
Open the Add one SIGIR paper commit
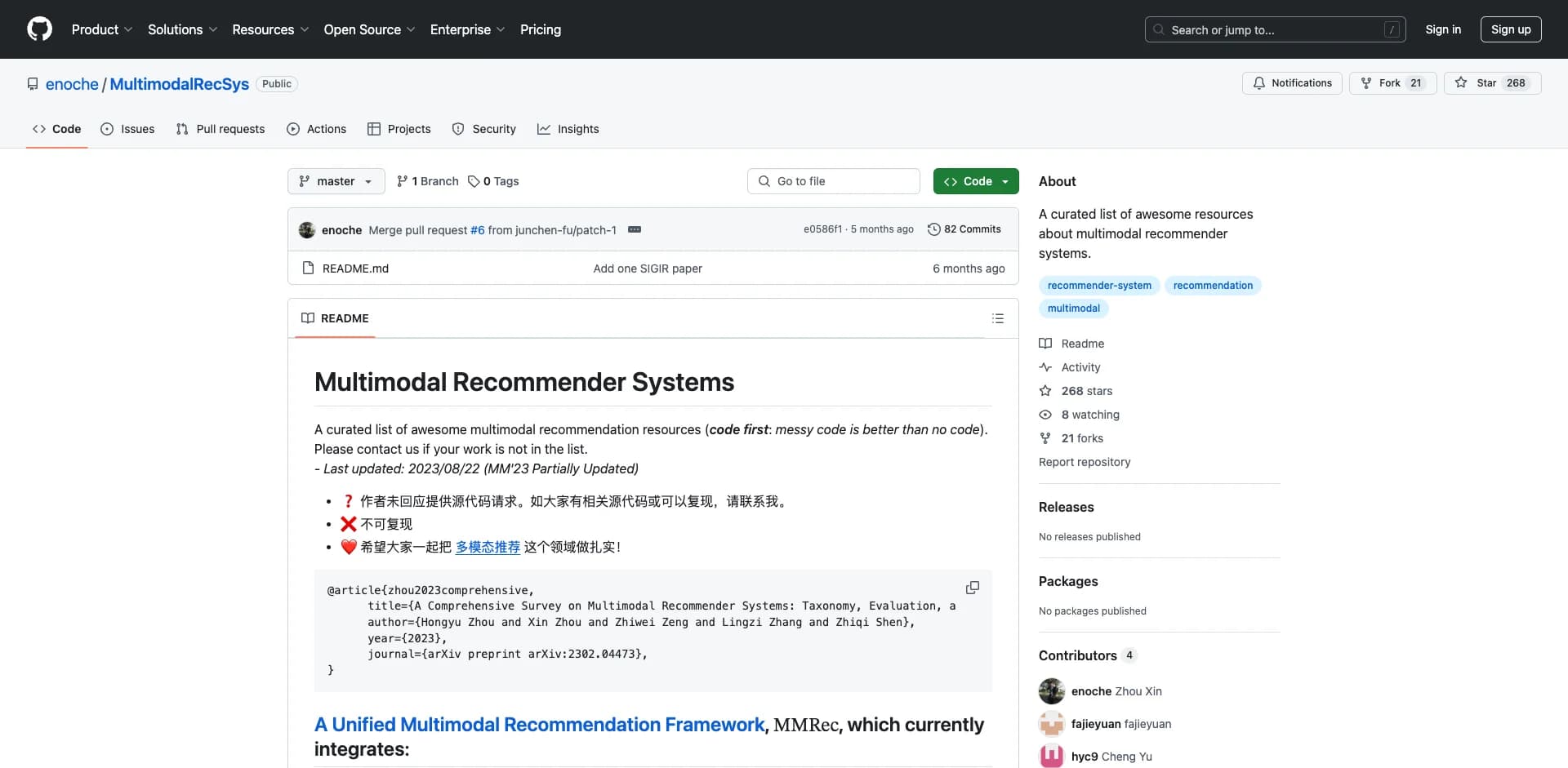(x=648, y=269)
